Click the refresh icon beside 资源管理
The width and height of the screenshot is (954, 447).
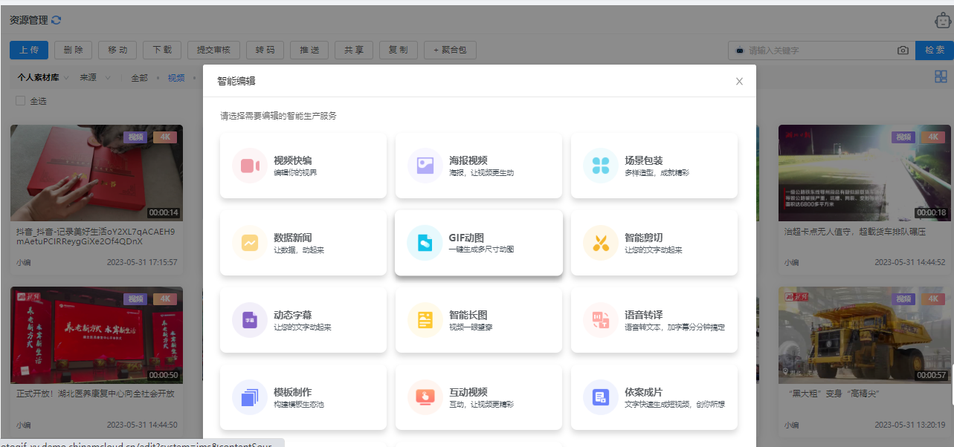click(x=57, y=20)
